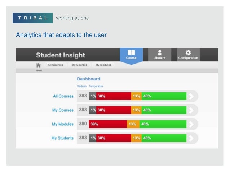Viewport: 230px width, 172px height.
Task: Expand the All Courses row arrow
Action: (x=192, y=96)
